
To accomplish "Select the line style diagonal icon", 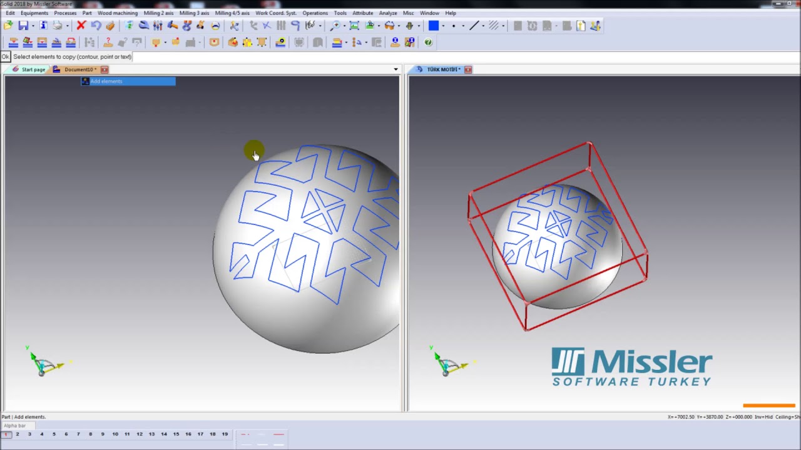I will coord(474,26).
